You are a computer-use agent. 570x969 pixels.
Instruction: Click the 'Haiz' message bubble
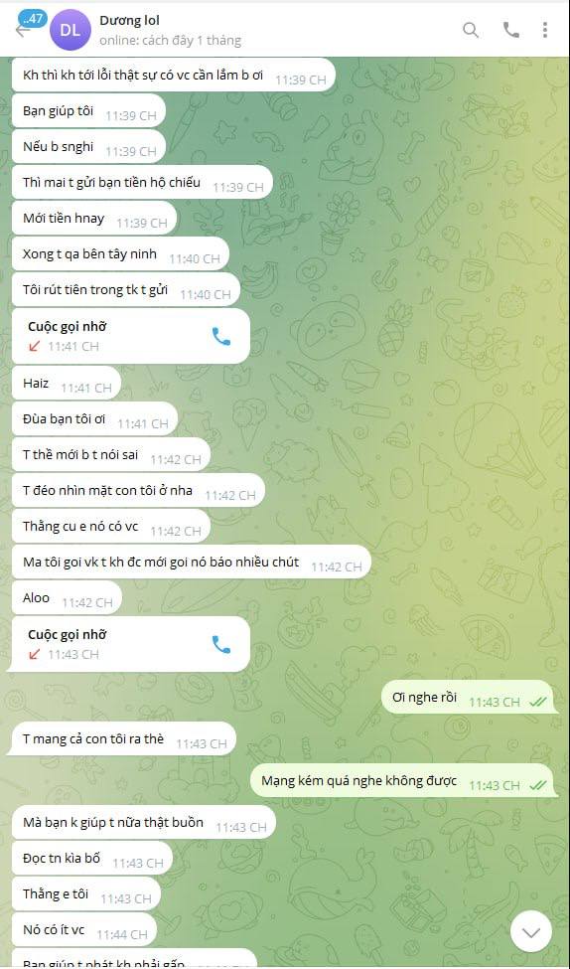pyautogui.click(x=67, y=384)
